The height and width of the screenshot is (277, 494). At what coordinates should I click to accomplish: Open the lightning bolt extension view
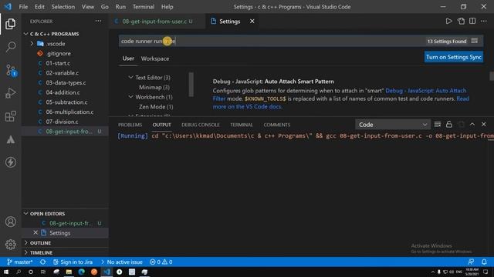10,162
